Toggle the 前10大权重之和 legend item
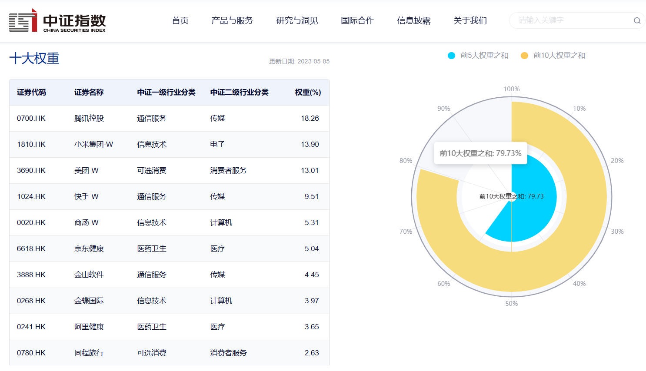 pyautogui.click(x=553, y=56)
